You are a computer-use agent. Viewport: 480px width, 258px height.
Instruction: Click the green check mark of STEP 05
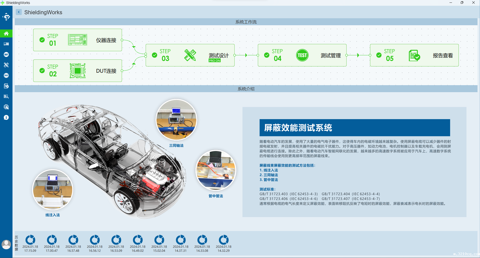(x=379, y=55)
